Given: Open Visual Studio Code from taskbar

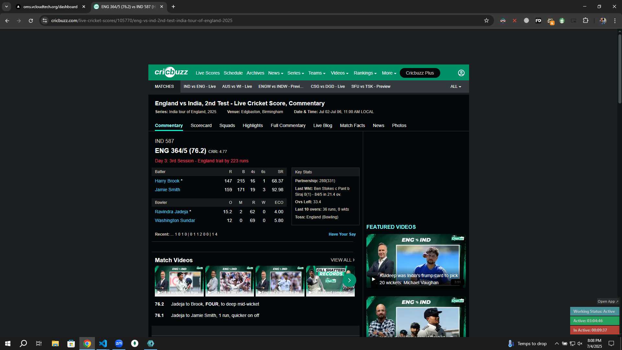Looking at the screenshot, I should click(x=103, y=344).
